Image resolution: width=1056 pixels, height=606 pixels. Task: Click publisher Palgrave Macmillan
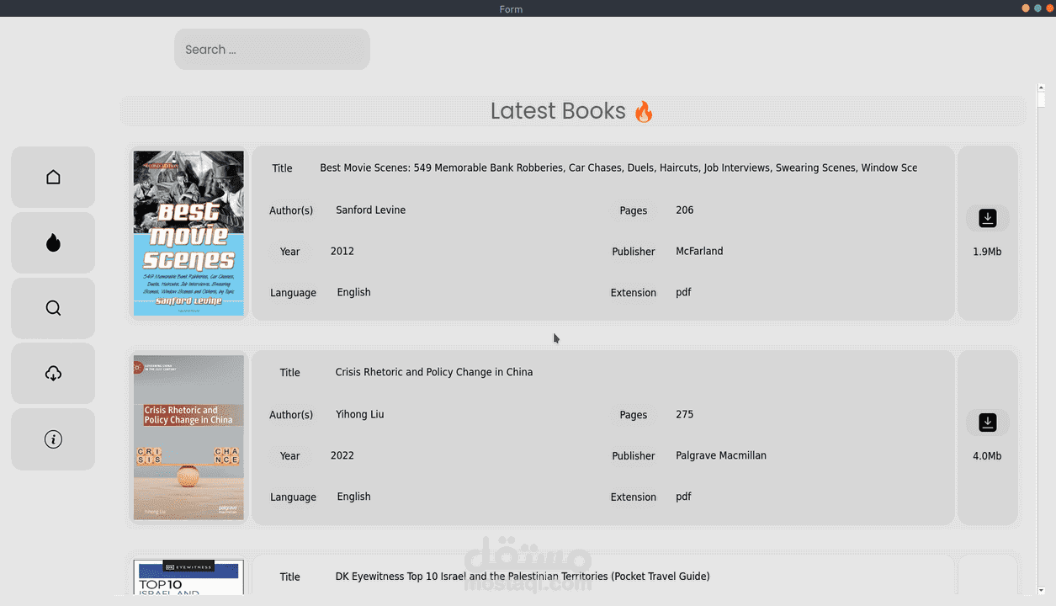pyautogui.click(x=721, y=456)
